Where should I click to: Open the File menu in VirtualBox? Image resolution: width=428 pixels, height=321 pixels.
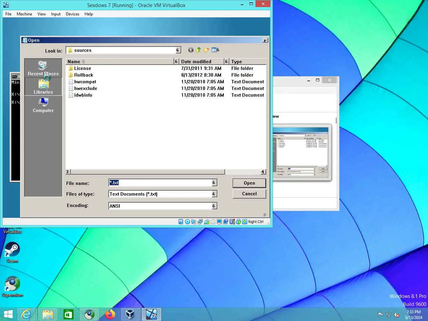click(8, 14)
